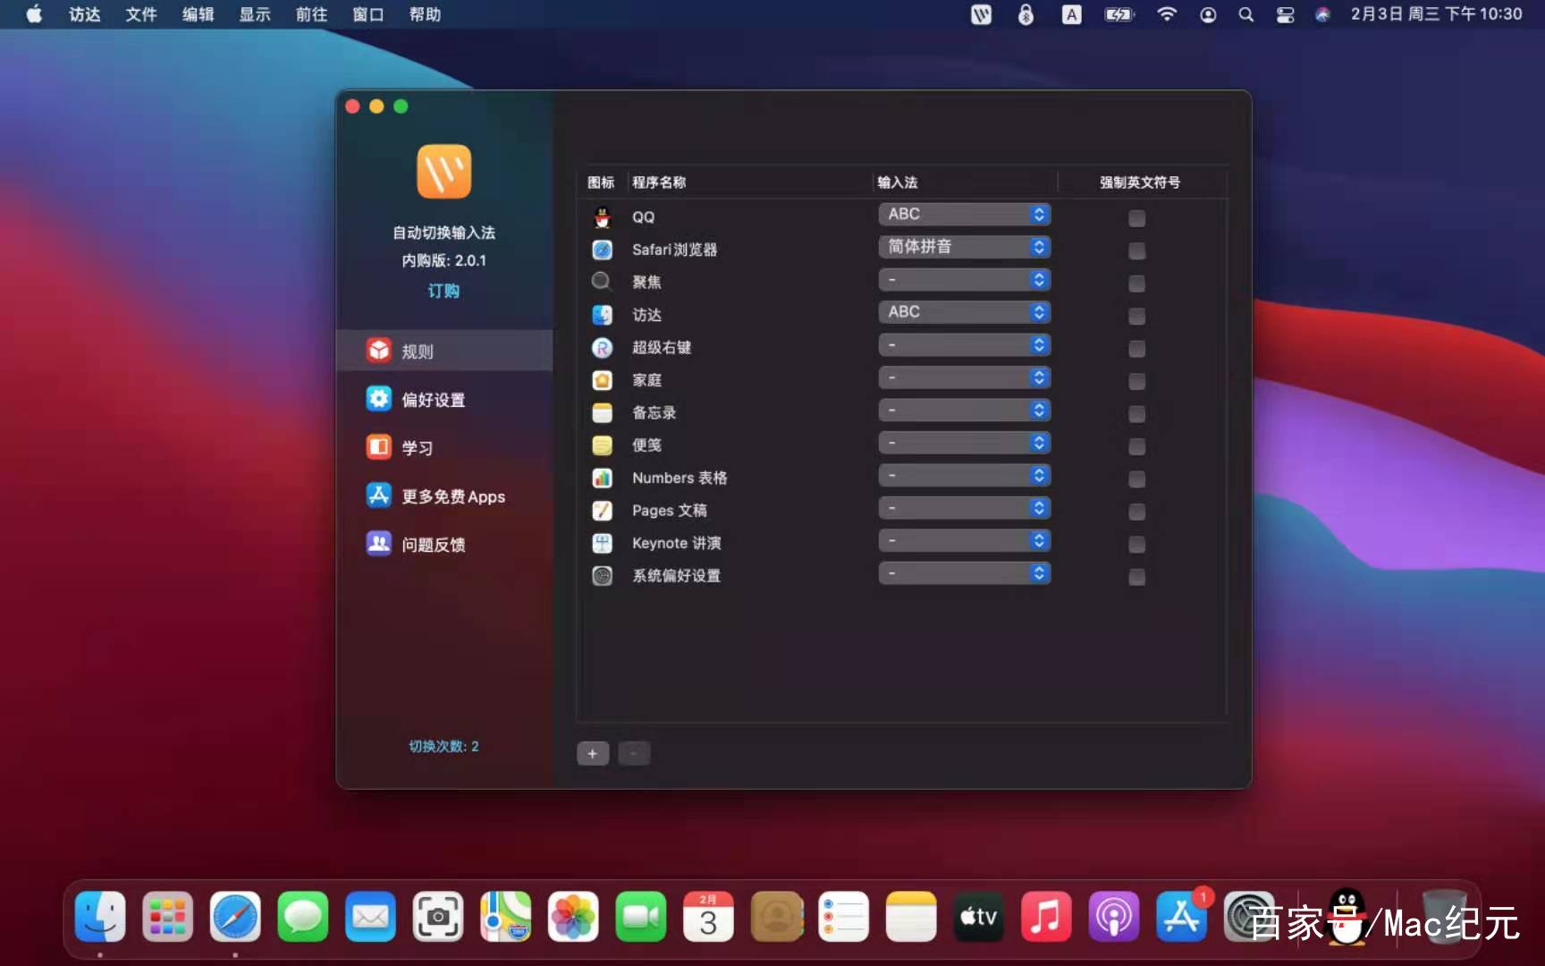Open Music from the Dock
The image size is (1545, 966).
(1046, 917)
